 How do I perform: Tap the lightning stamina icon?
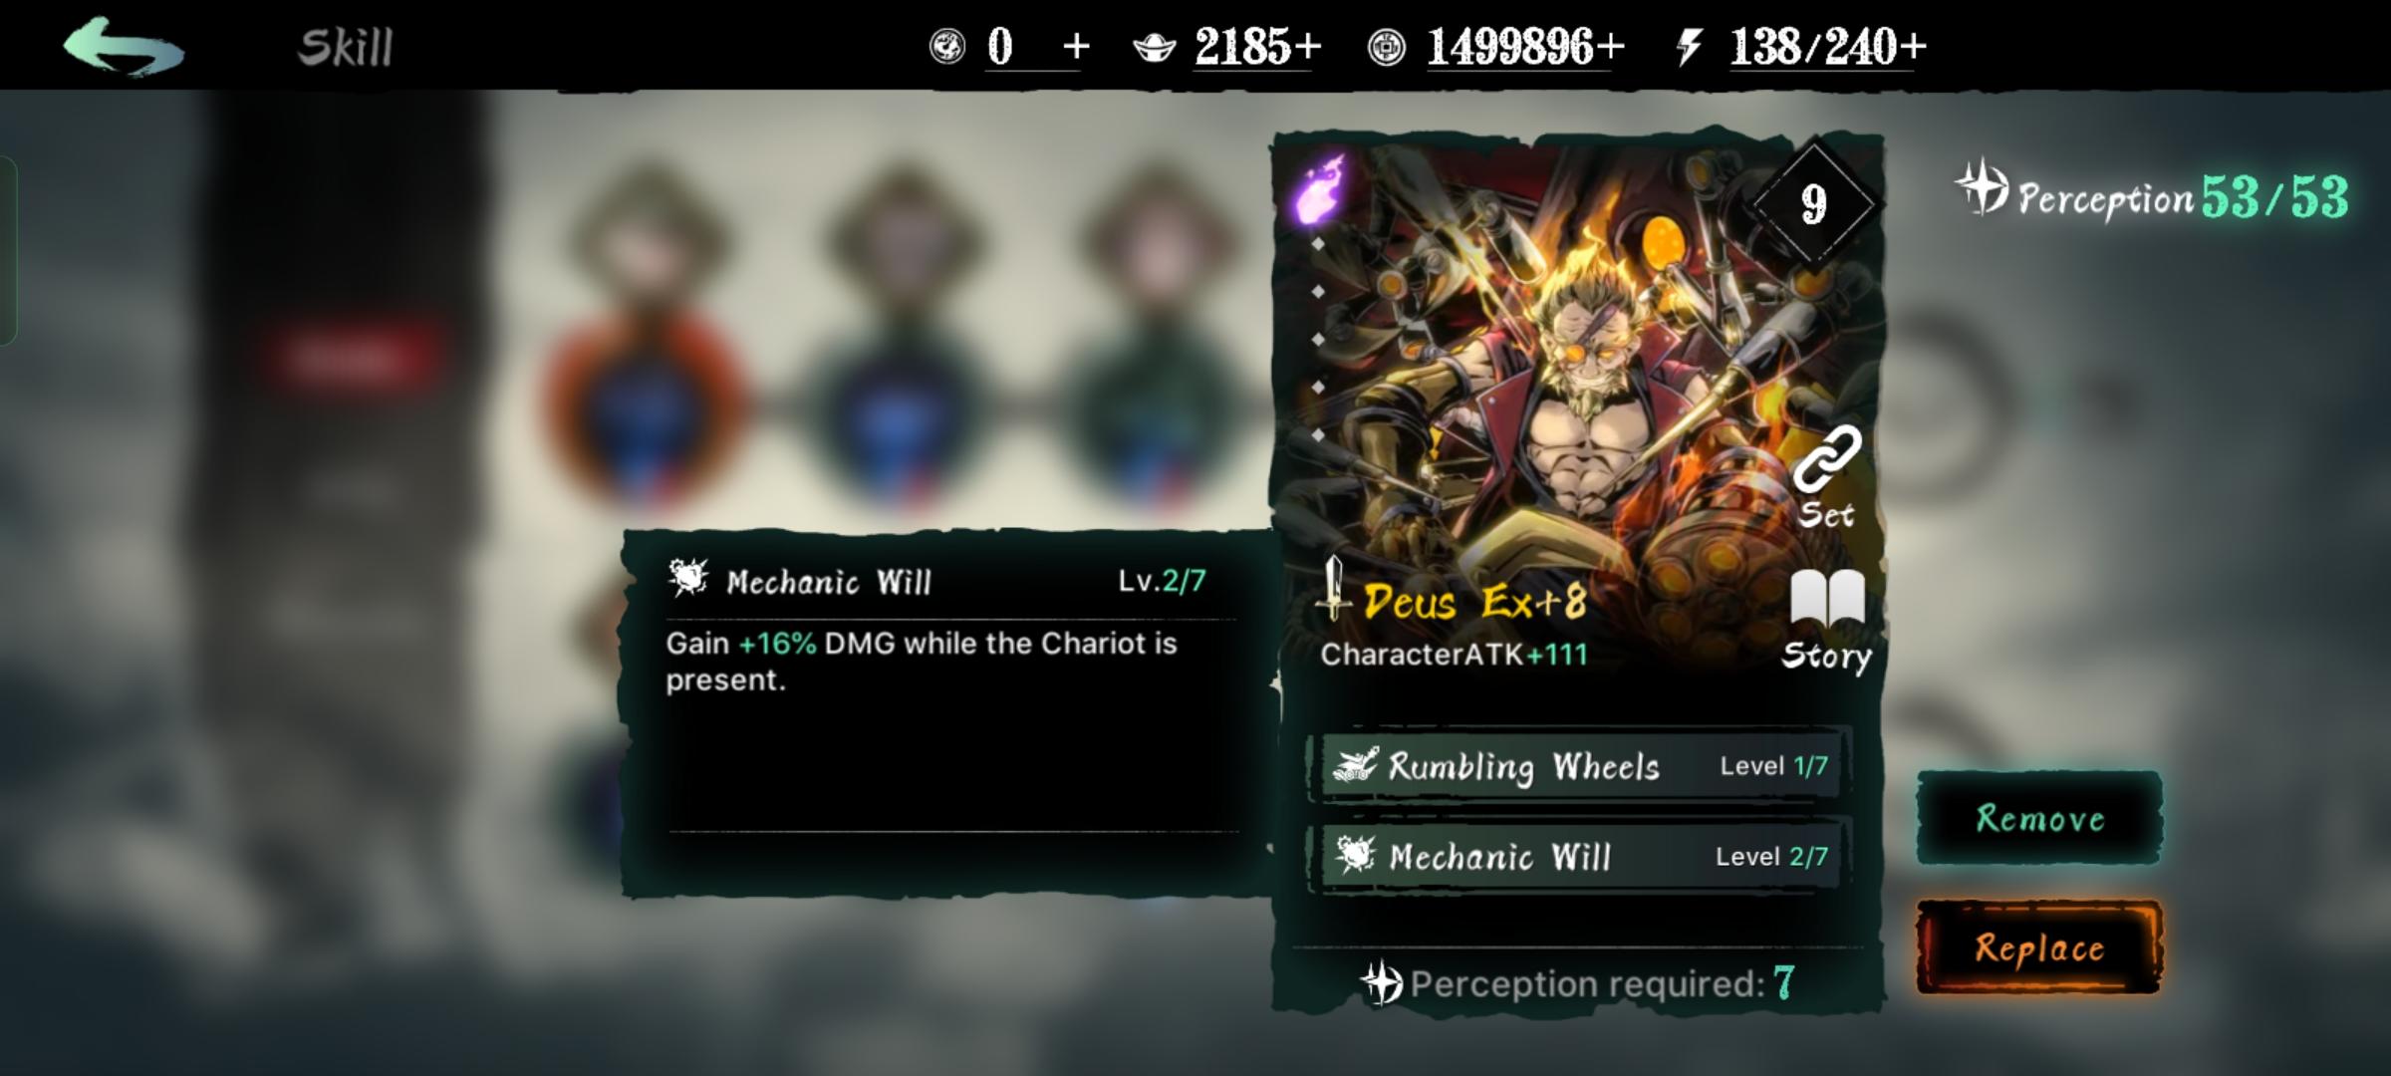1689,47
